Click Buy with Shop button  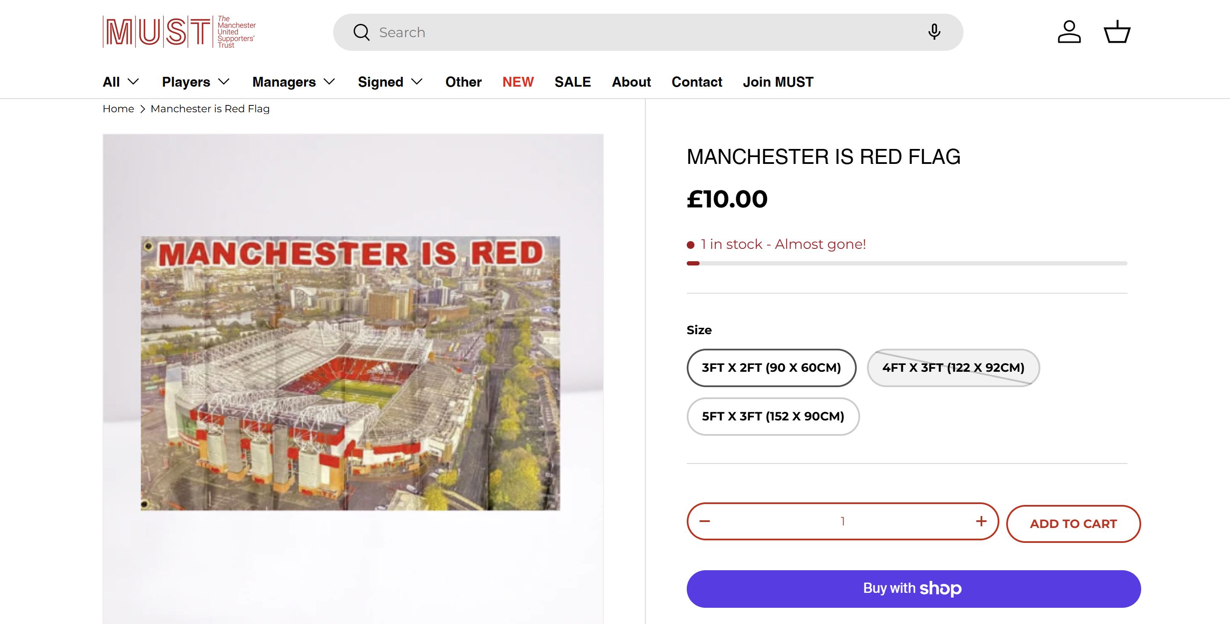coord(913,588)
